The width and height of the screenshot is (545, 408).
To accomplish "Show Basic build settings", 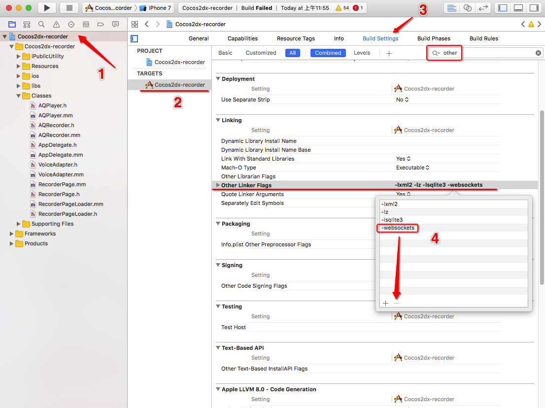I will (x=225, y=53).
